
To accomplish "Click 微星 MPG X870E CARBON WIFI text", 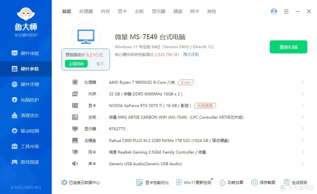I will [176, 117].
